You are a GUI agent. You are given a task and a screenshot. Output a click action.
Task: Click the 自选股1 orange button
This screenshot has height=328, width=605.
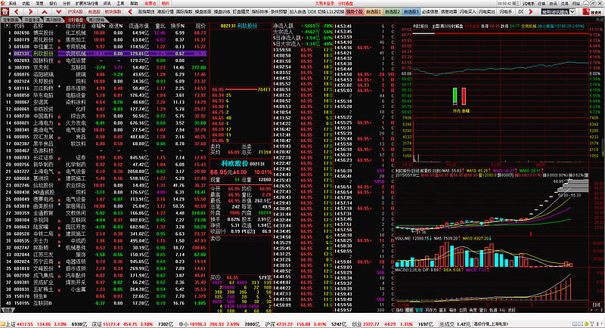pyautogui.click(x=373, y=12)
